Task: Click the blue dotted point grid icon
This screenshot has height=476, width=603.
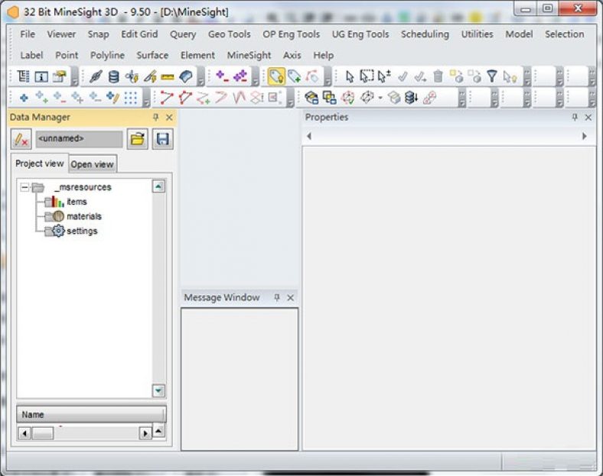Action: [131, 98]
